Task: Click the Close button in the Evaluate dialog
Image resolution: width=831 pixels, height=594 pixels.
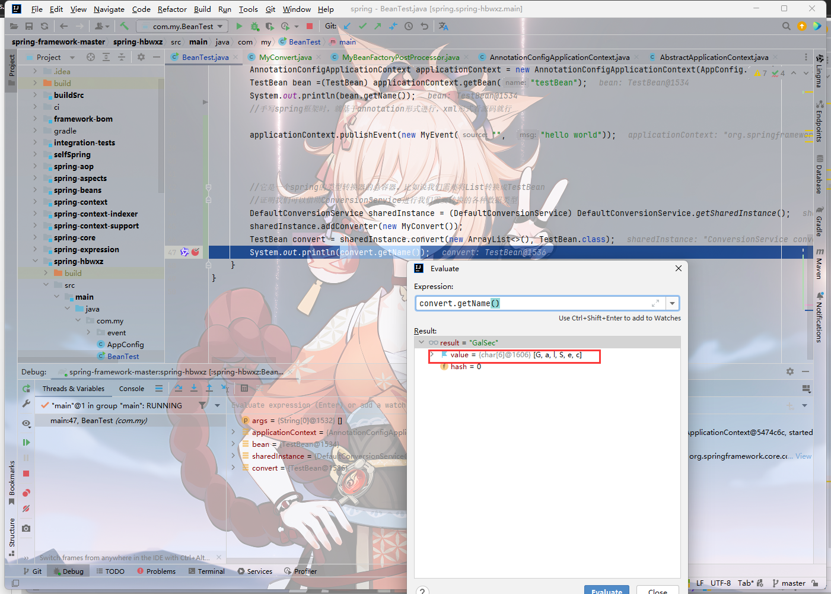Action: pyautogui.click(x=657, y=590)
